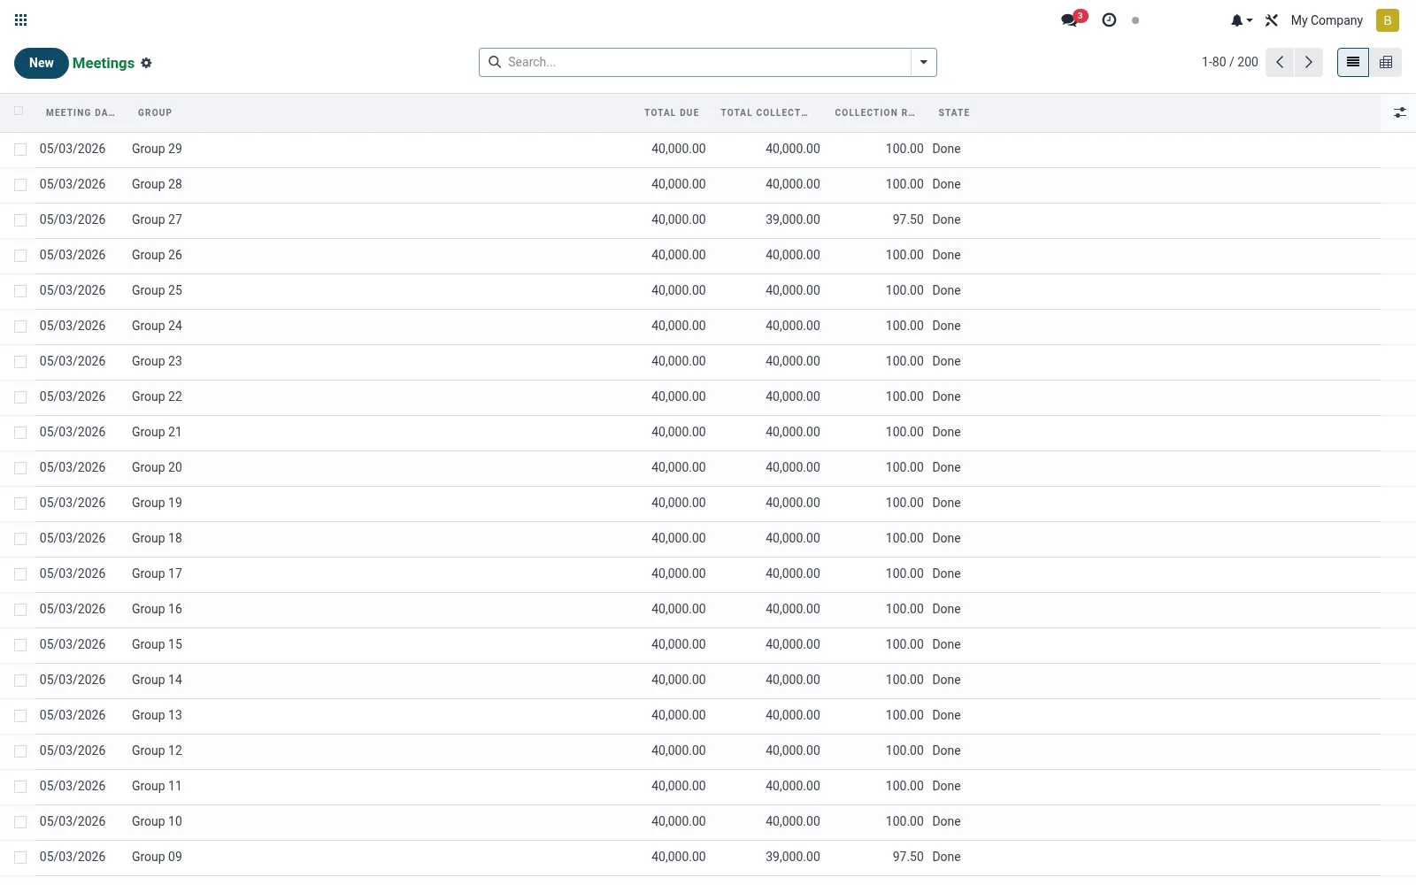The image size is (1416, 885).
Task: Open the notification bell dropdown
Action: tap(1242, 20)
